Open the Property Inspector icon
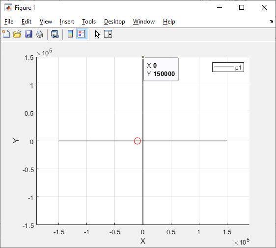The image size is (276, 248). (x=108, y=34)
